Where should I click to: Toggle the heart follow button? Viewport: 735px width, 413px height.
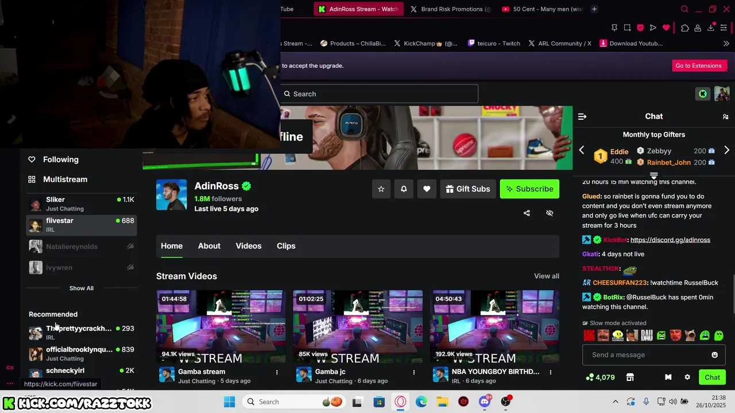coord(427,189)
